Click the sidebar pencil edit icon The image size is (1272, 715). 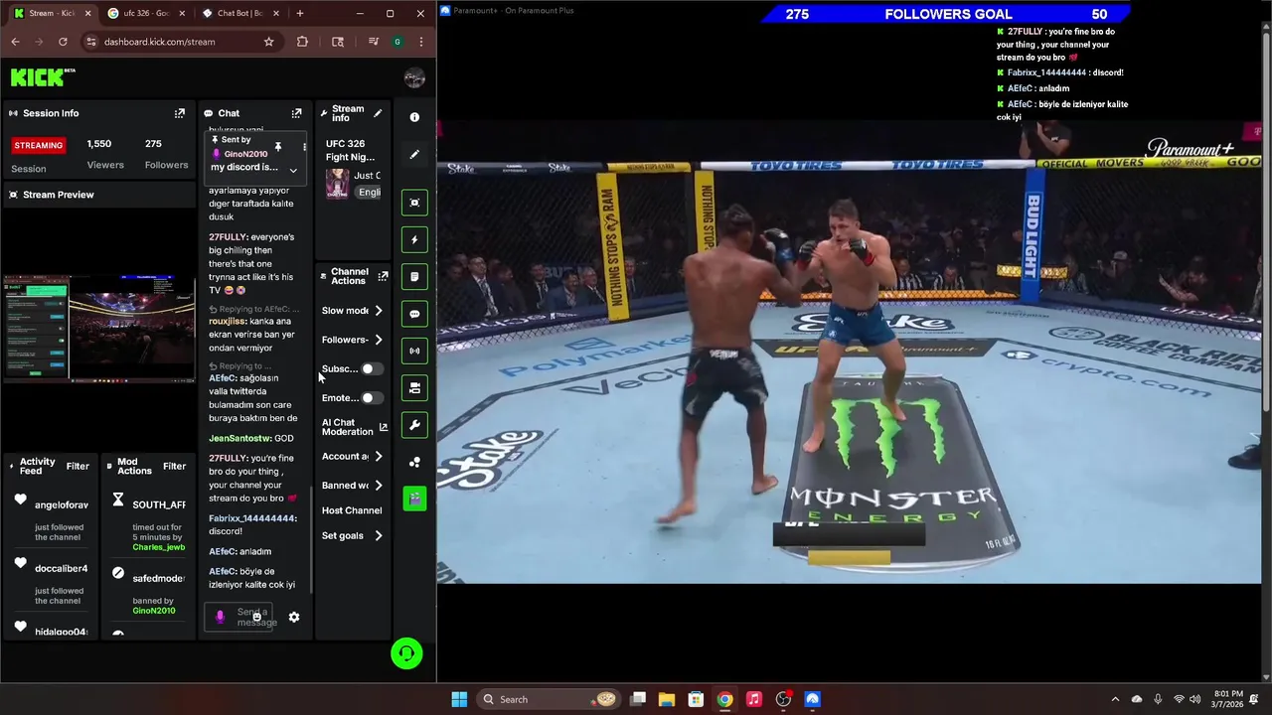pos(414,154)
